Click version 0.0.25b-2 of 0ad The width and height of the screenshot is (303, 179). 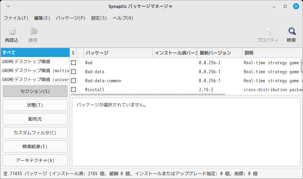(x=210, y=63)
